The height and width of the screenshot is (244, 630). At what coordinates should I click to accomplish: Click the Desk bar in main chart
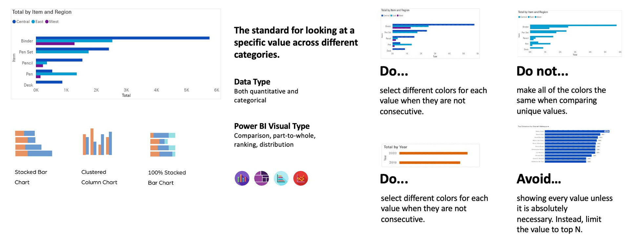[x=49, y=82]
